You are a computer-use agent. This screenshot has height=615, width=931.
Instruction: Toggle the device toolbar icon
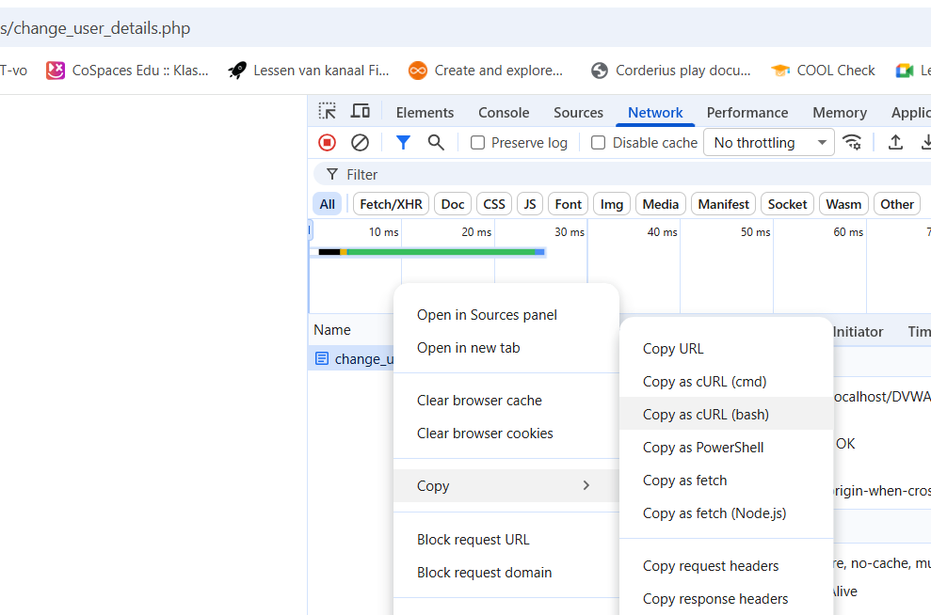(361, 112)
